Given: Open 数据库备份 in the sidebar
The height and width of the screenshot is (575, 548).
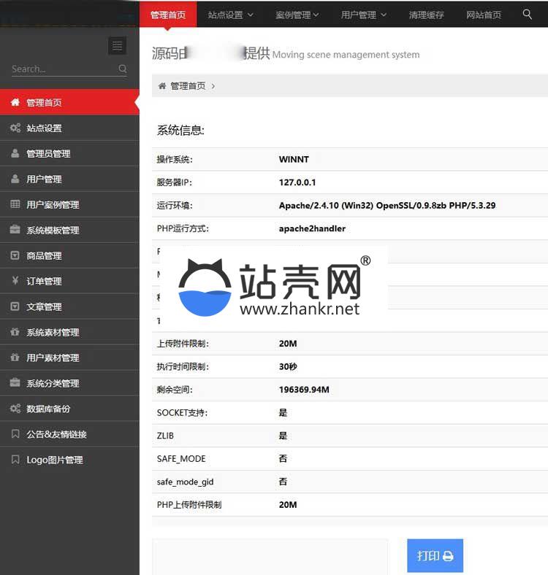Looking at the screenshot, I should pos(48,409).
